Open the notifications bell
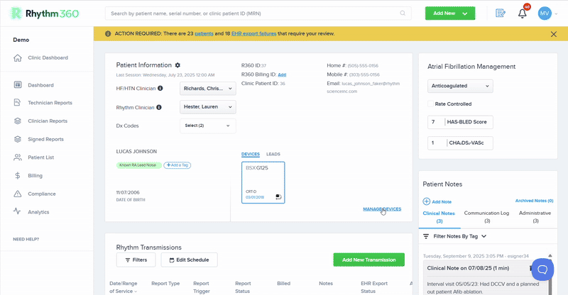 tap(522, 13)
